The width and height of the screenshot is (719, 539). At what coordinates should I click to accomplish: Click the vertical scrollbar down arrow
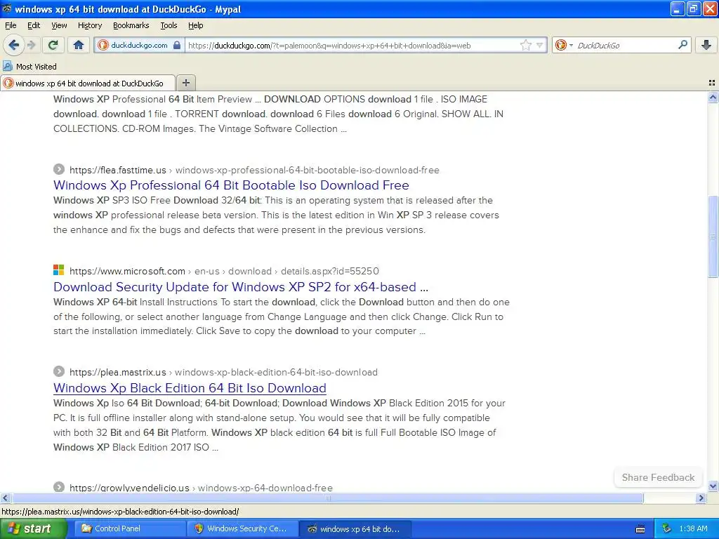click(x=713, y=486)
